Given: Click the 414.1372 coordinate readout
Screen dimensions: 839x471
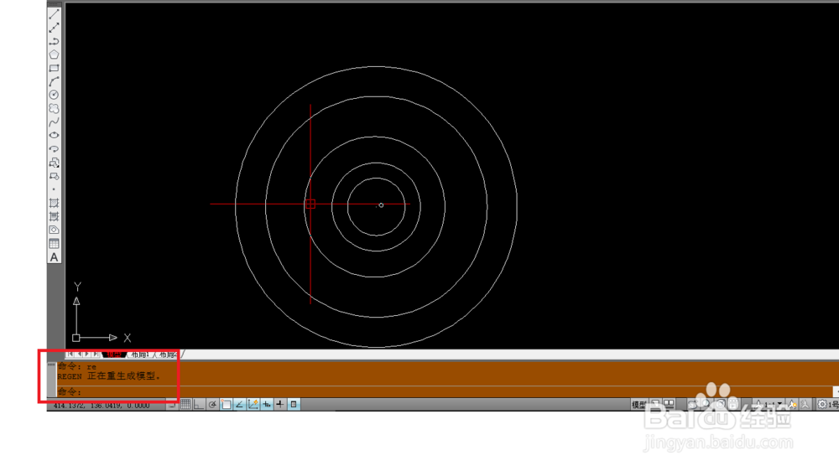Looking at the screenshot, I should [102, 406].
